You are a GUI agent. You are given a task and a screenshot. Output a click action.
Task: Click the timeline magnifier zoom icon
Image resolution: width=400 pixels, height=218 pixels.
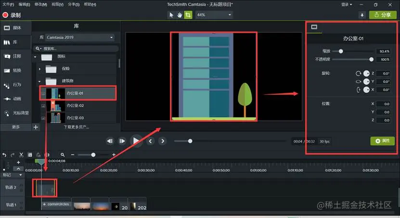pos(63,155)
